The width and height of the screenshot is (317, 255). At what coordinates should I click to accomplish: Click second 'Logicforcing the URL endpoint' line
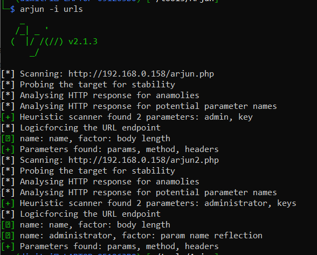[90, 214]
